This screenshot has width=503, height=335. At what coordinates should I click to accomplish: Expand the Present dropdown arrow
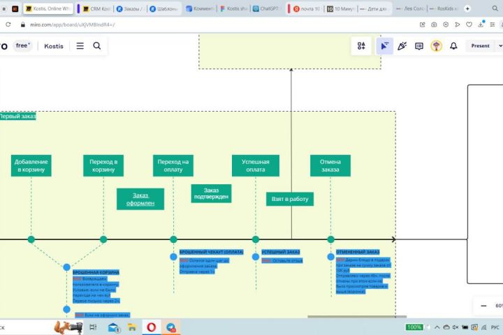point(500,46)
